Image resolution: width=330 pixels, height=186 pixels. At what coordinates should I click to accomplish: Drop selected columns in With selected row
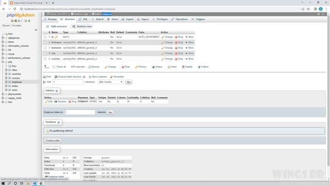click(x=125, y=67)
